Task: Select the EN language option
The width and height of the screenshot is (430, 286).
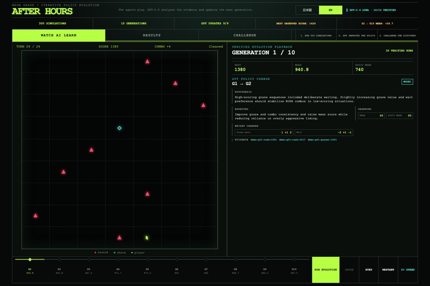Action: [330, 10]
